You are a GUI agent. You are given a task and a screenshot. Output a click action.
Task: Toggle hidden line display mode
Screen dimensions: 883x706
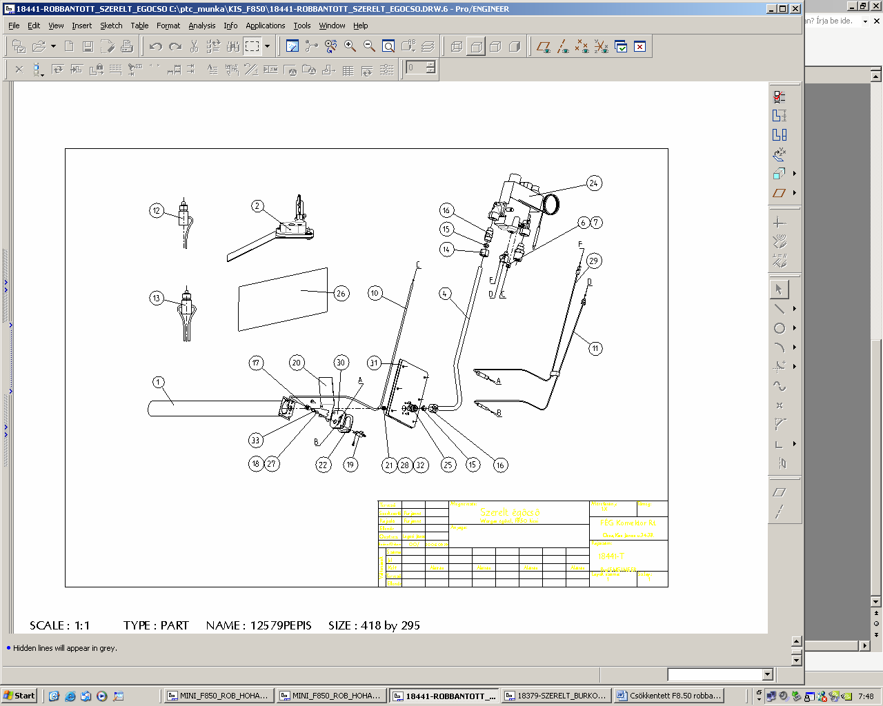pos(476,46)
